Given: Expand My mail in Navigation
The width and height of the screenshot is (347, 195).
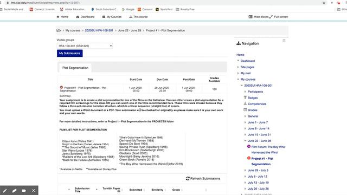Looking at the screenshot, I should (x=238, y=73).
